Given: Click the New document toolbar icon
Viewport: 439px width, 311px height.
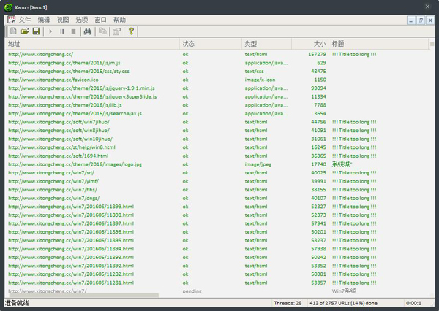Looking at the screenshot, I should (13, 31).
